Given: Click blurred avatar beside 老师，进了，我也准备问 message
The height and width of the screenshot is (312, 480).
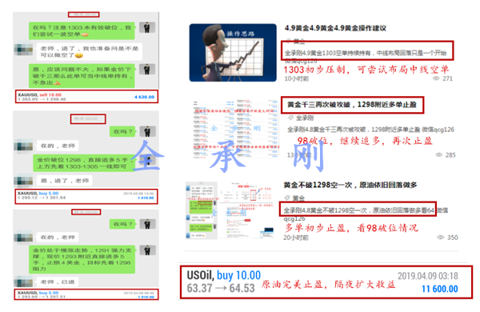Looking at the screenshot, I should pos(23,50).
